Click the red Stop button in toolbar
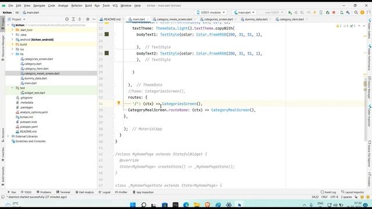 tap(334, 12)
